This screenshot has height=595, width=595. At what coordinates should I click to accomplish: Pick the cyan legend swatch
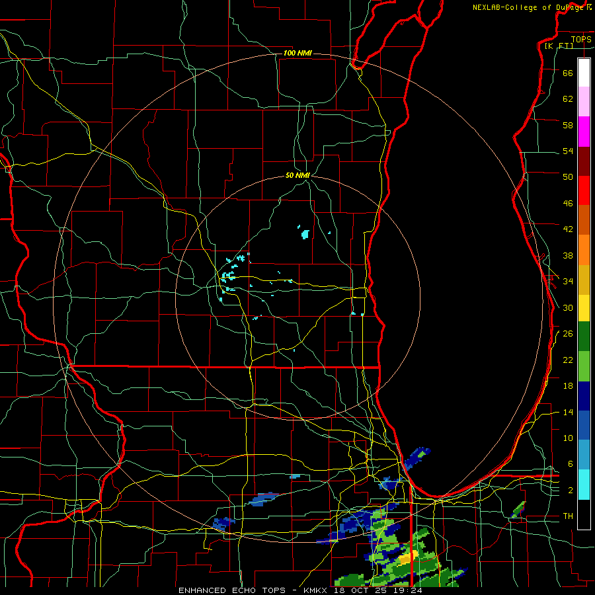[x=584, y=485]
